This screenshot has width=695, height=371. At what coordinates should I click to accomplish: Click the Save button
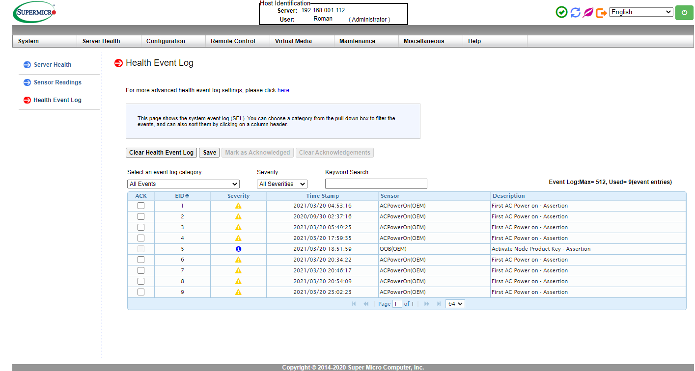tap(210, 153)
